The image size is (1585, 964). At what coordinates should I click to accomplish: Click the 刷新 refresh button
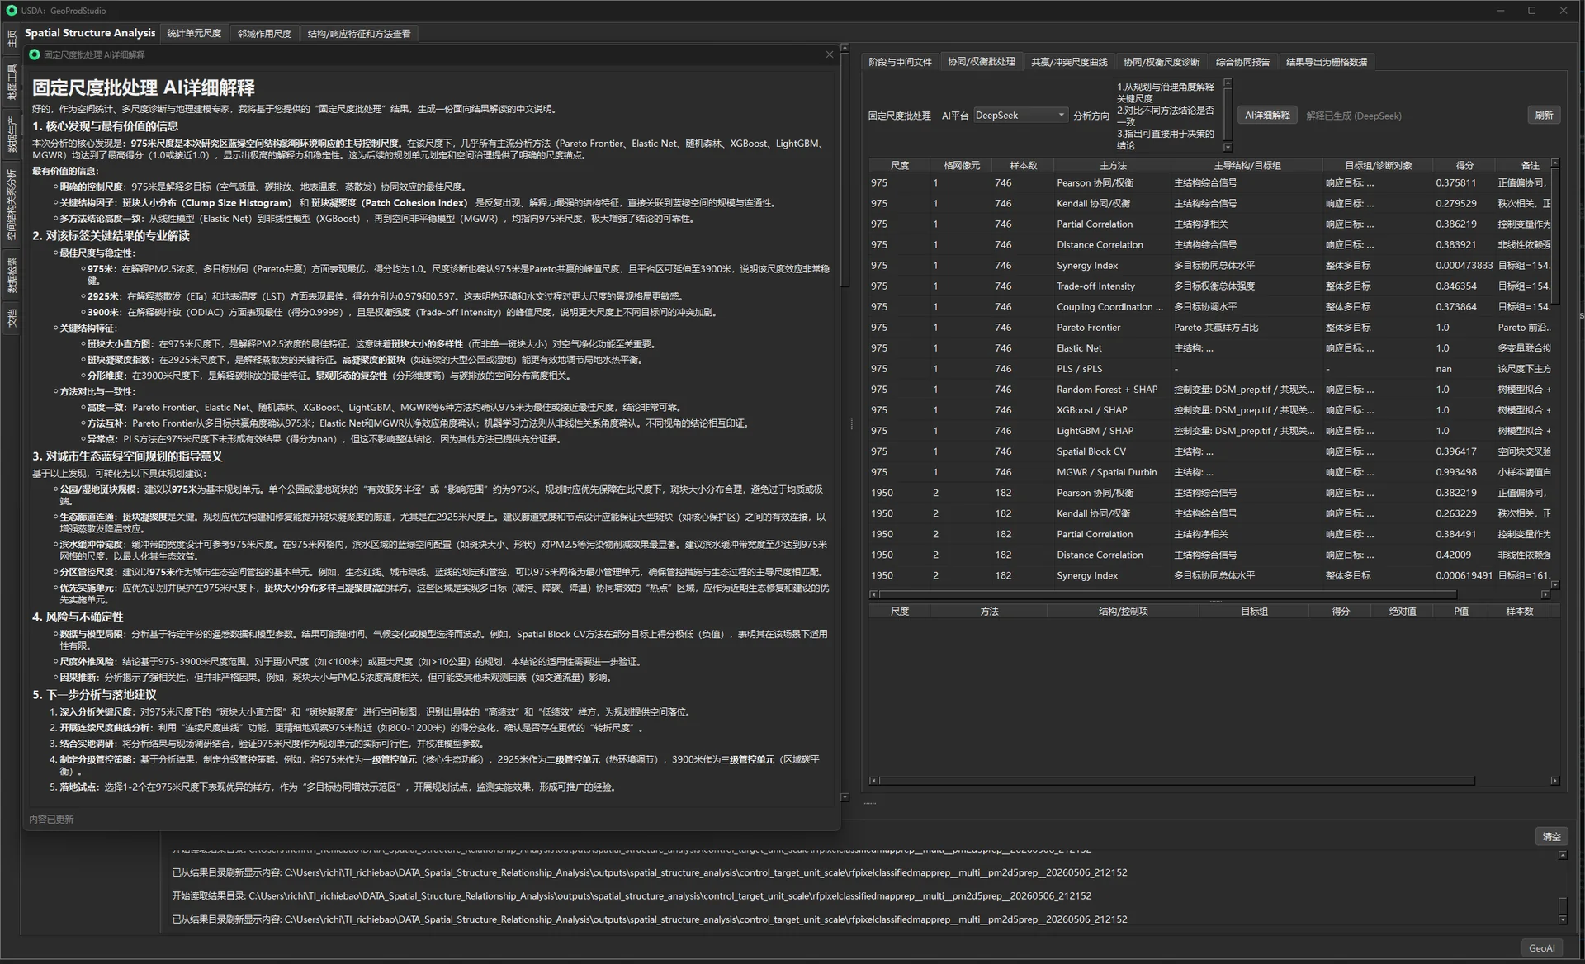coord(1544,116)
